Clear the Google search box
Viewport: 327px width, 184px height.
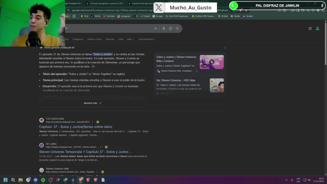(155, 28)
